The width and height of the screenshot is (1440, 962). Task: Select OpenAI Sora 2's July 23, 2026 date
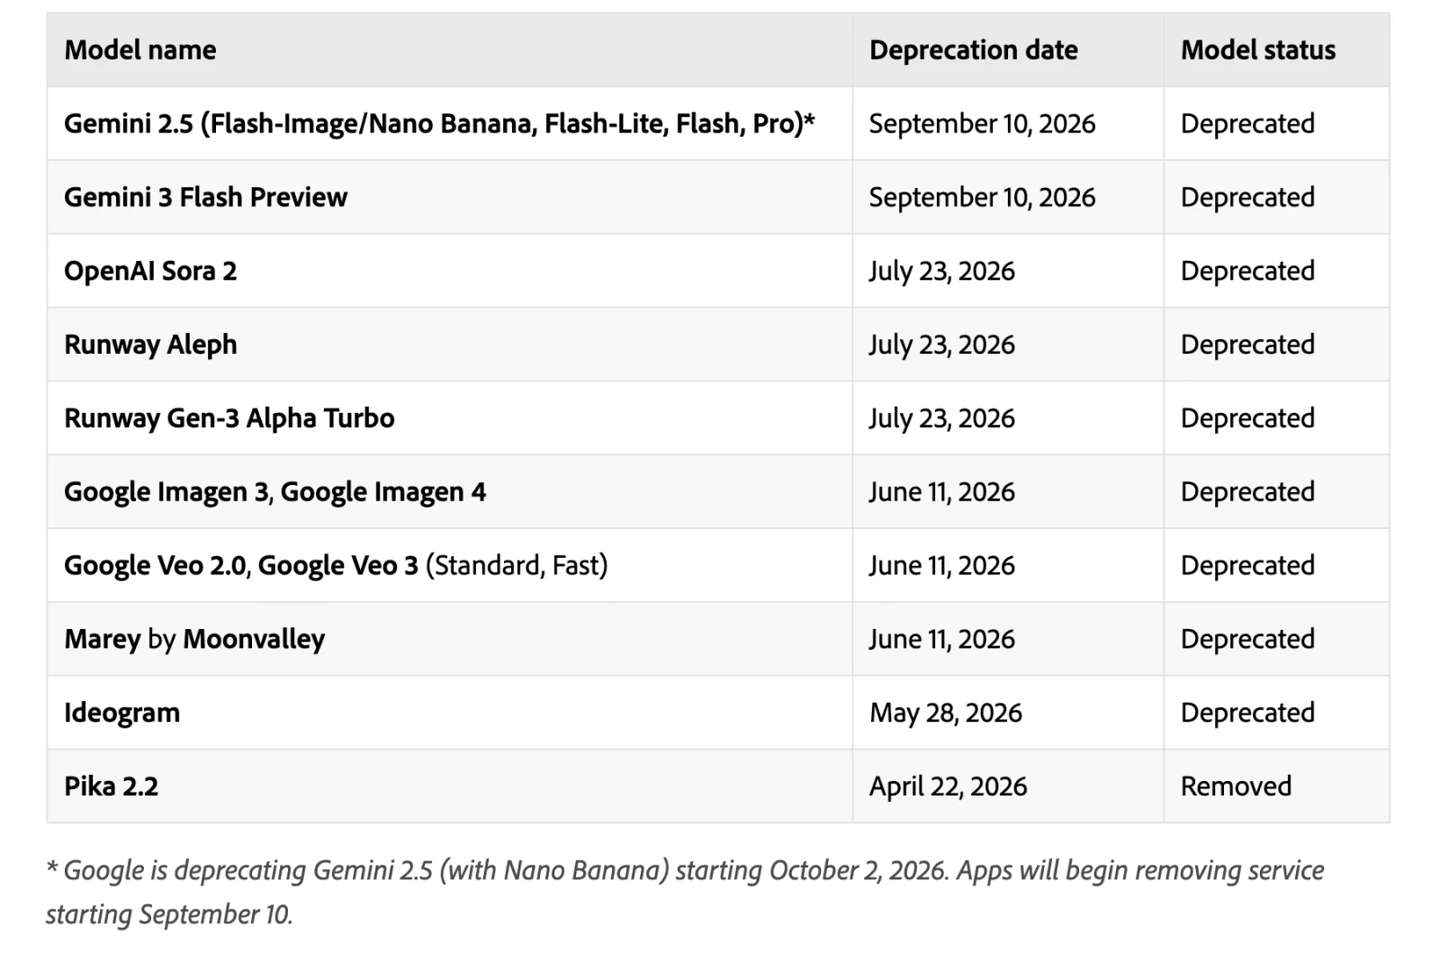tap(941, 271)
